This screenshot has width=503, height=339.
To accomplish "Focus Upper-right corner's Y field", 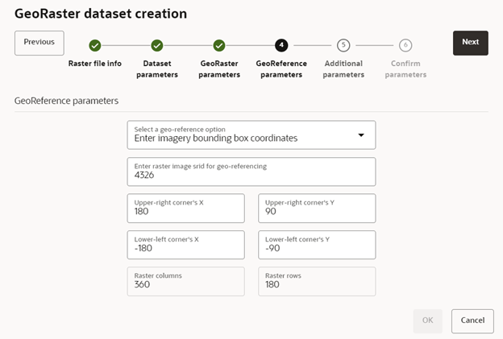I will click(x=317, y=209).
